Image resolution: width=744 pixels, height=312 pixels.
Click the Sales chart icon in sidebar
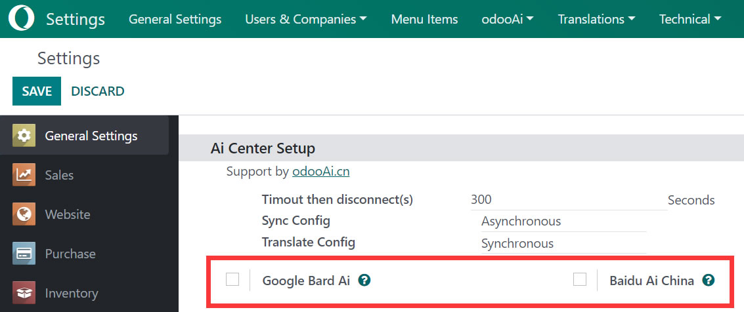24,175
